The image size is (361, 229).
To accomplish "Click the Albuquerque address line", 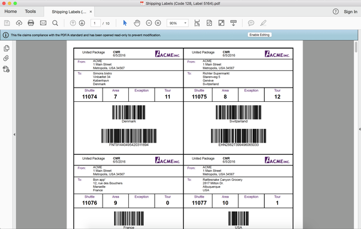I will pyautogui.click(x=211, y=187).
